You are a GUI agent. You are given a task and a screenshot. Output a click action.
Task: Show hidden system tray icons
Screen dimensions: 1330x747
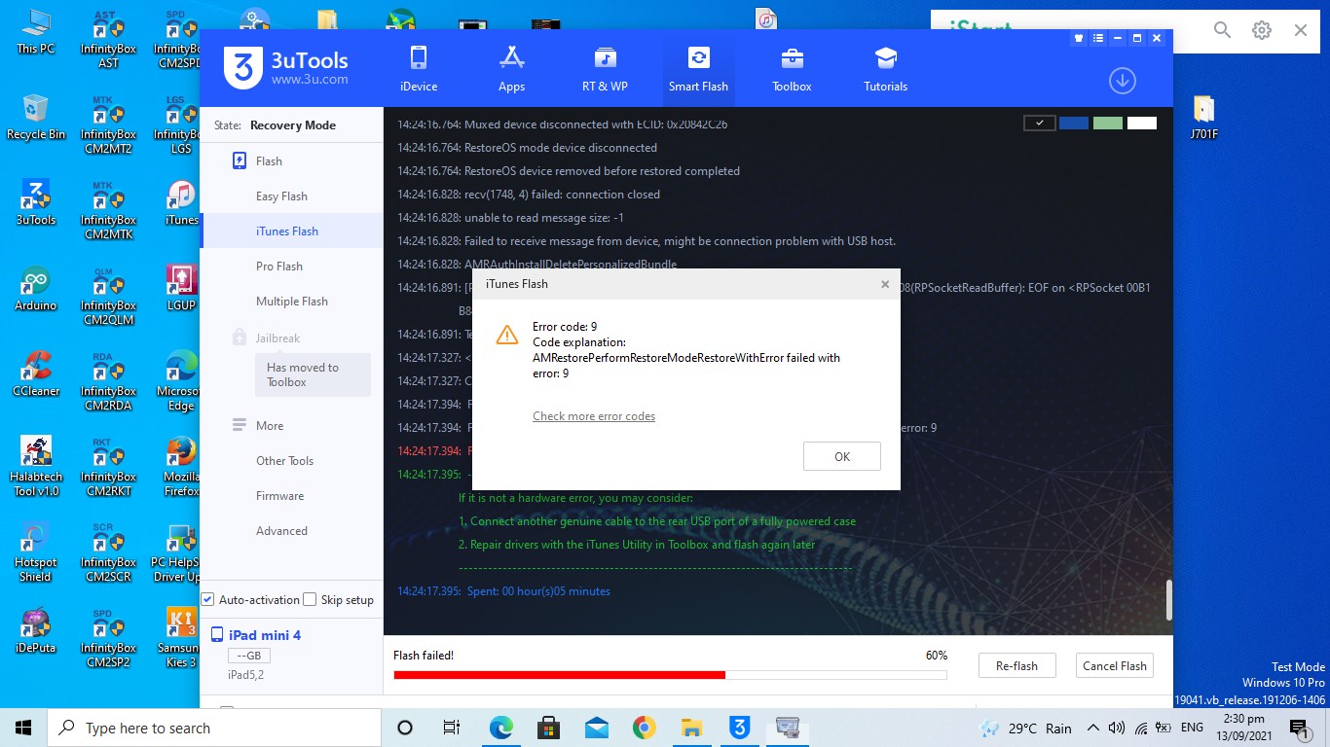tap(1093, 728)
